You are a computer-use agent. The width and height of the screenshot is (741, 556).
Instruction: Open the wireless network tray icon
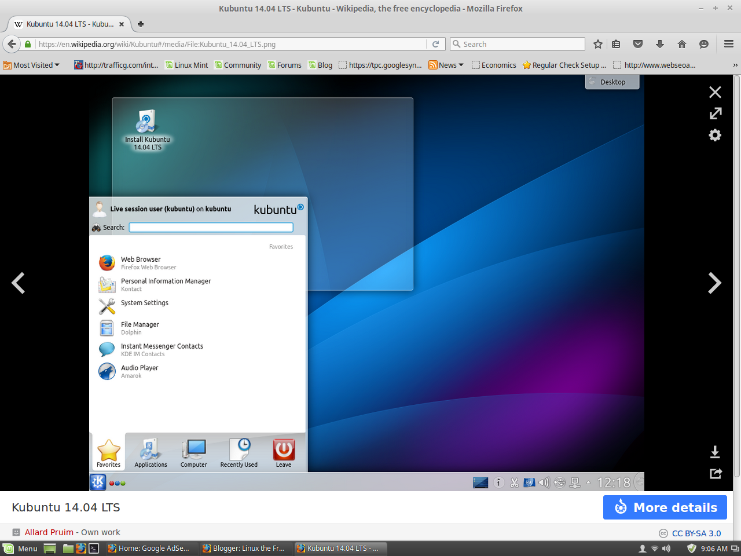(654, 548)
